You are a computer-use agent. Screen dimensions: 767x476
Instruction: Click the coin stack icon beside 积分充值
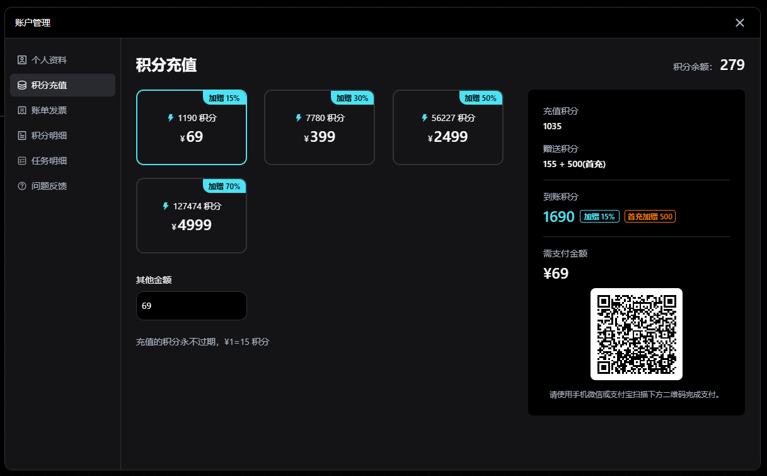[x=22, y=85]
